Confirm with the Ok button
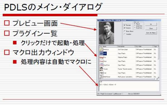 pyautogui.click(x=151, y=24)
